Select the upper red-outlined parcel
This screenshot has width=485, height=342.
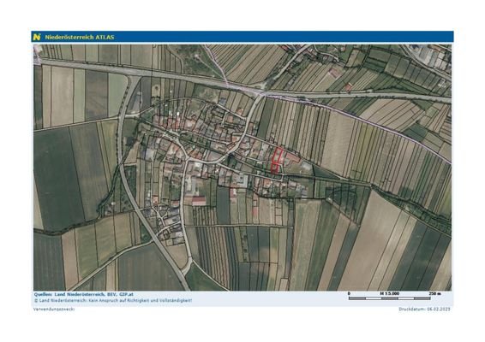(x=278, y=155)
